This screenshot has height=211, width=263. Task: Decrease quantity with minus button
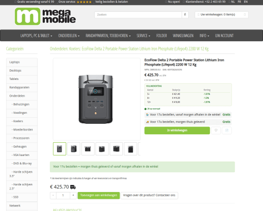coord(53,195)
